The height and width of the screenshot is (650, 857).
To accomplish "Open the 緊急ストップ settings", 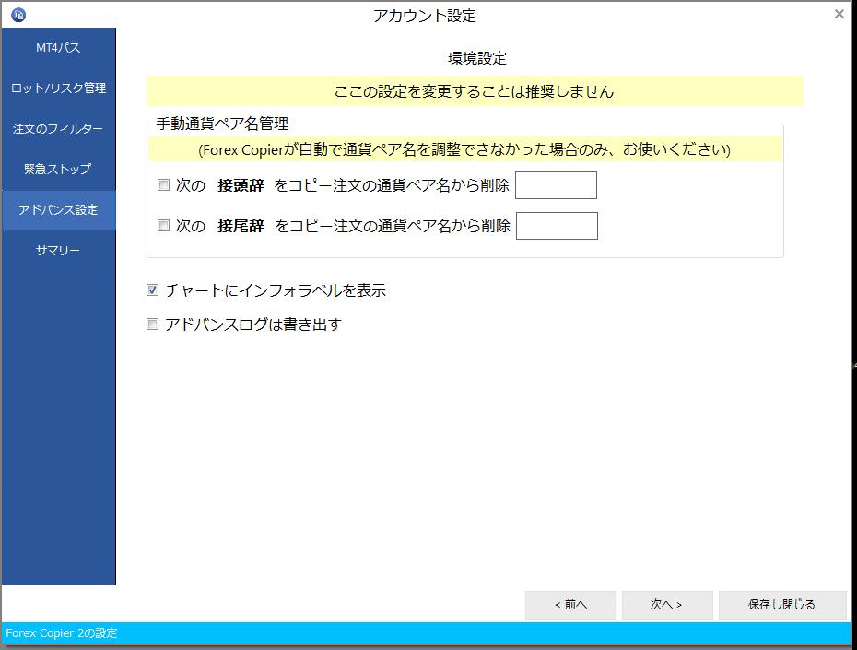I will point(57,169).
